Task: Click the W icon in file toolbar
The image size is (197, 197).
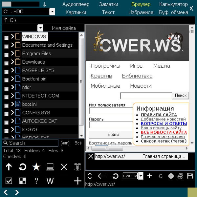Action: click(50, 181)
